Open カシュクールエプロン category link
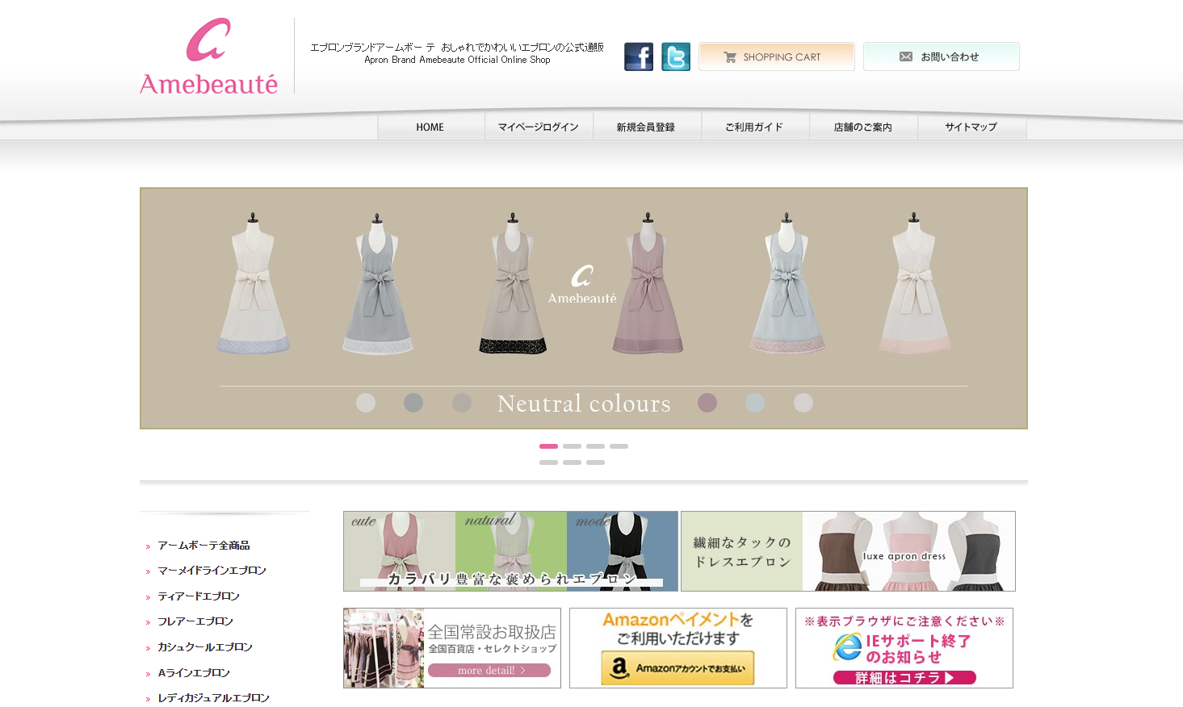The height and width of the screenshot is (707, 1183). pyautogui.click(x=205, y=647)
